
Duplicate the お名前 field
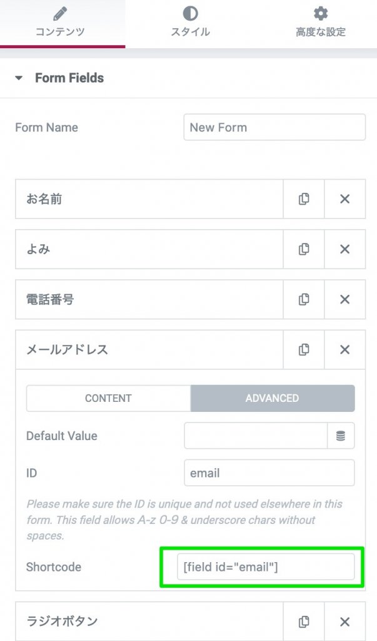[304, 199]
